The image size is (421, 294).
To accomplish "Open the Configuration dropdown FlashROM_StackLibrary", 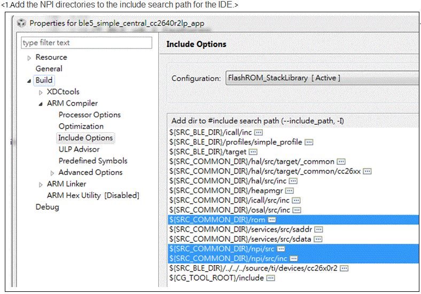I will click(322, 78).
